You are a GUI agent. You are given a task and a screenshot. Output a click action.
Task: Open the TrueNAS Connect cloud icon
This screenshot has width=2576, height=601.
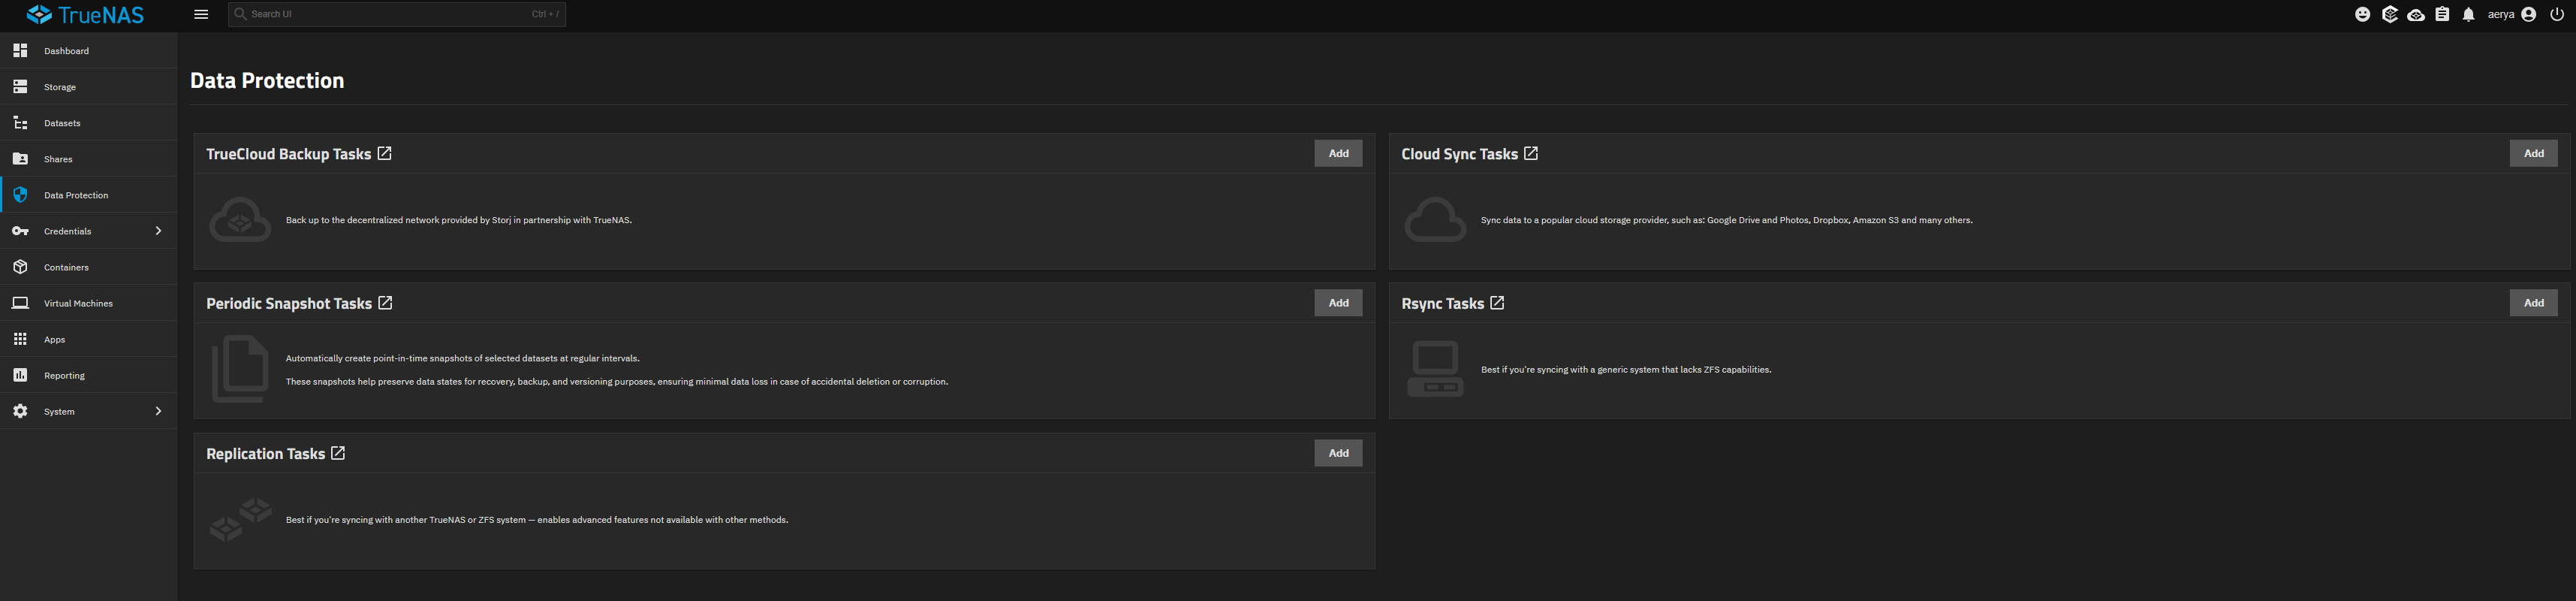[2416, 15]
